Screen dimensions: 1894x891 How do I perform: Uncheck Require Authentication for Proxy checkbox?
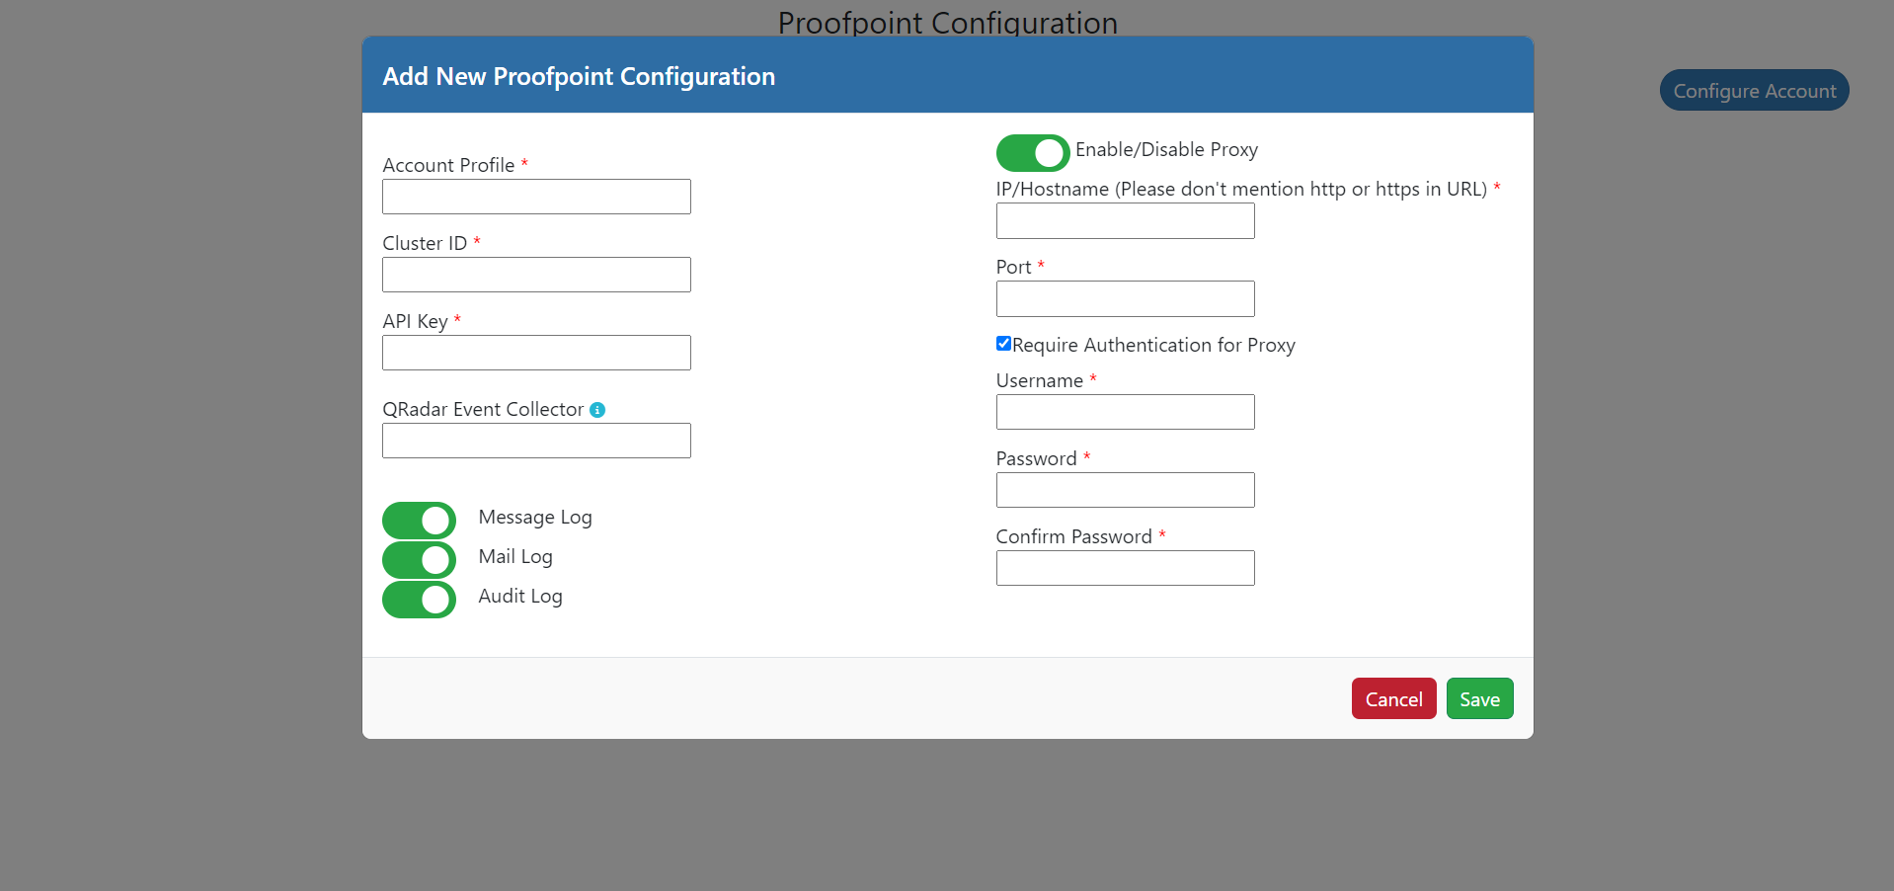pos(1003,344)
